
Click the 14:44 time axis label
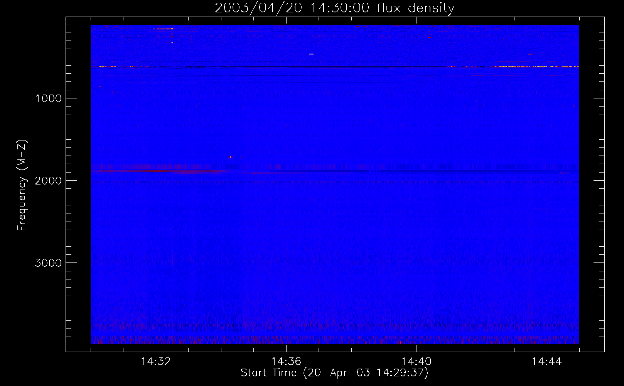pos(547,362)
